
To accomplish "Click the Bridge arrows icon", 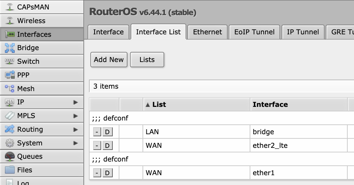I will [x=10, y=48].
